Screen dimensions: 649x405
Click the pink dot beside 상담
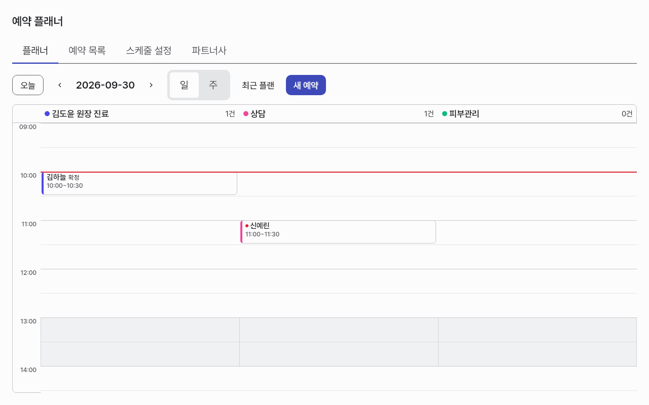click(246, 114)
